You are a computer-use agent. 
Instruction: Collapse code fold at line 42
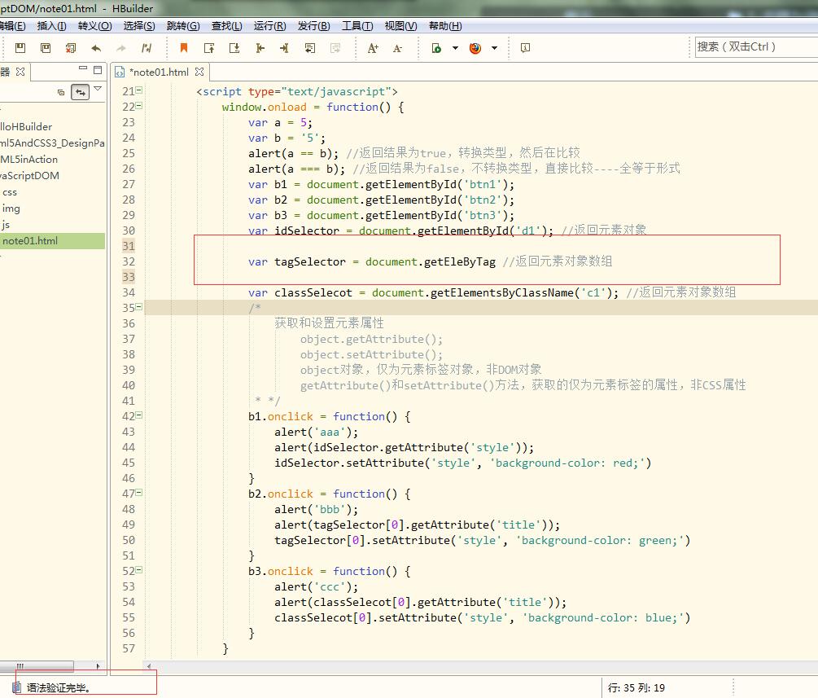[x=138, y=416]
